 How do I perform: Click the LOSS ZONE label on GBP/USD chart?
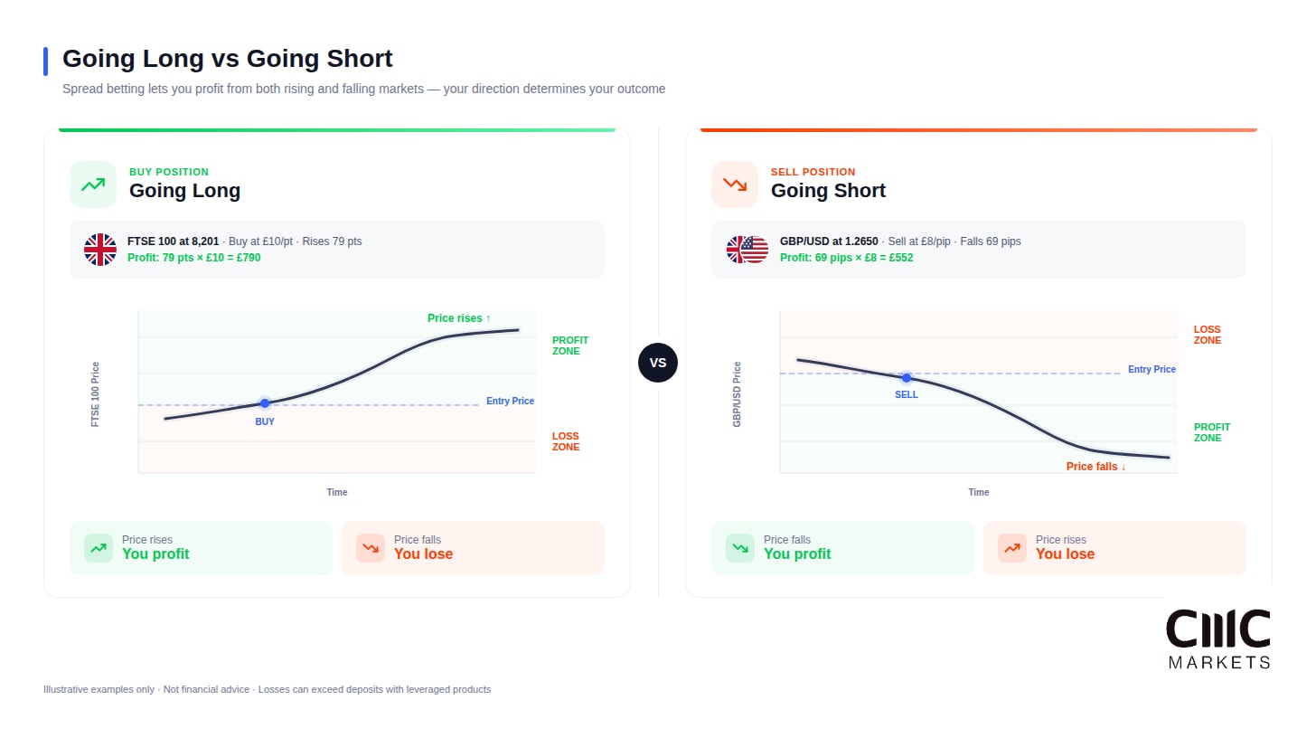[x=1208, y=336]
